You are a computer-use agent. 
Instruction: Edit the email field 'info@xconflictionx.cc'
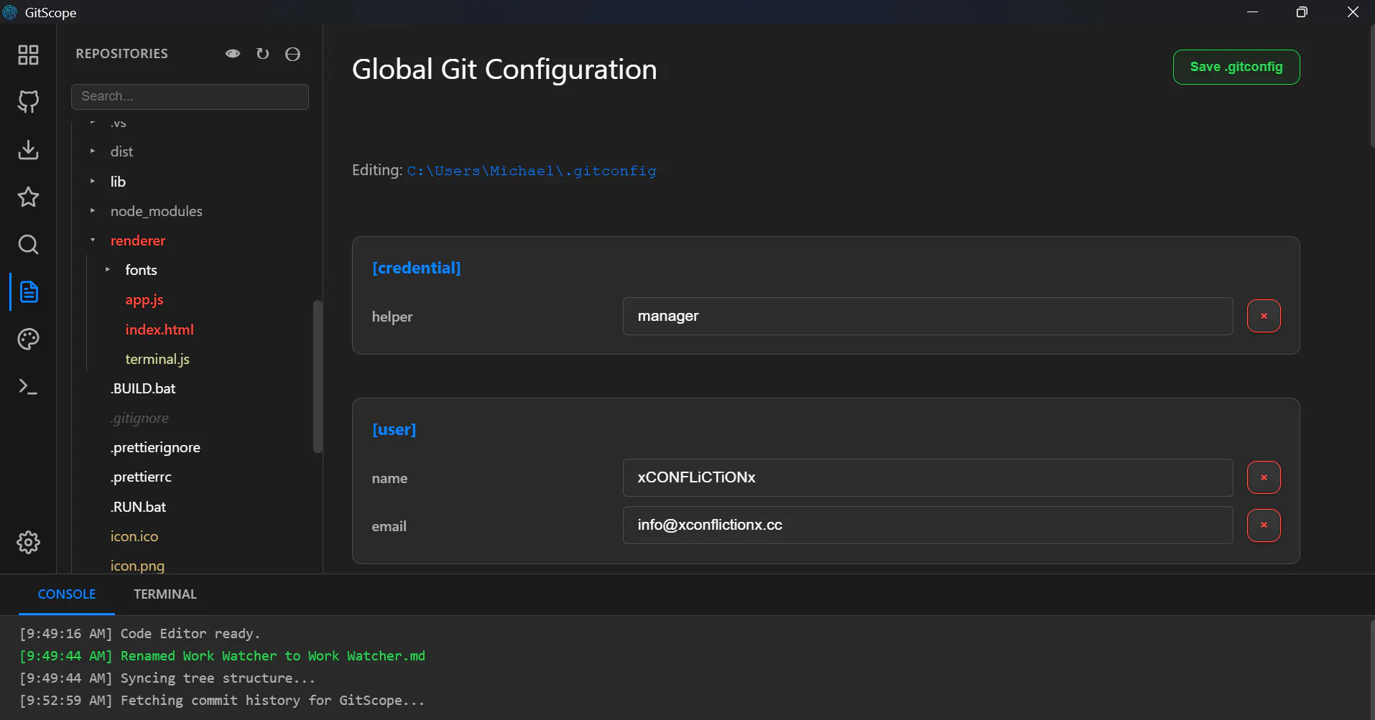click(927, 525)
